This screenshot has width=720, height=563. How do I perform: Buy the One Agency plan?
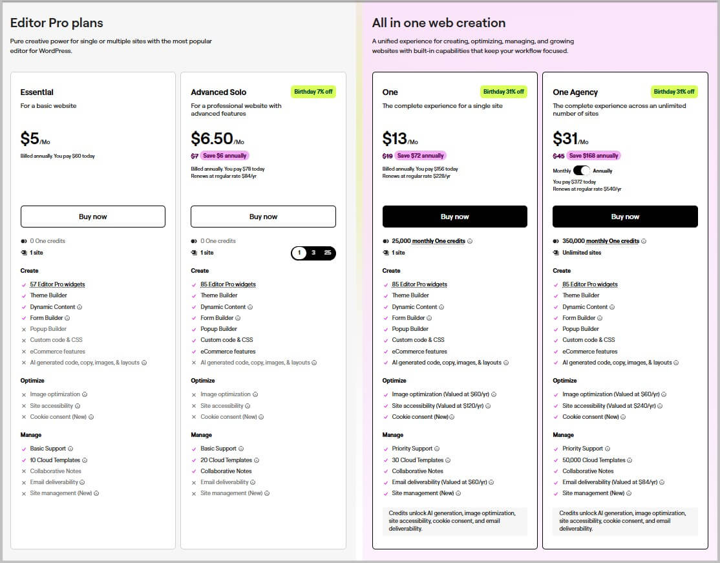coord(625,217)
